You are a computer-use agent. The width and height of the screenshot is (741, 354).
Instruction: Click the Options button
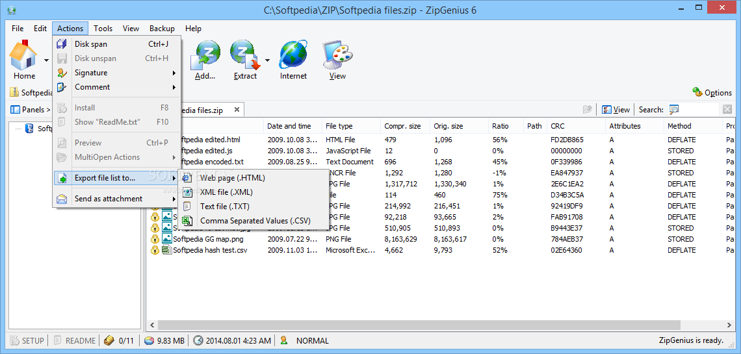(x=712, y=92)
